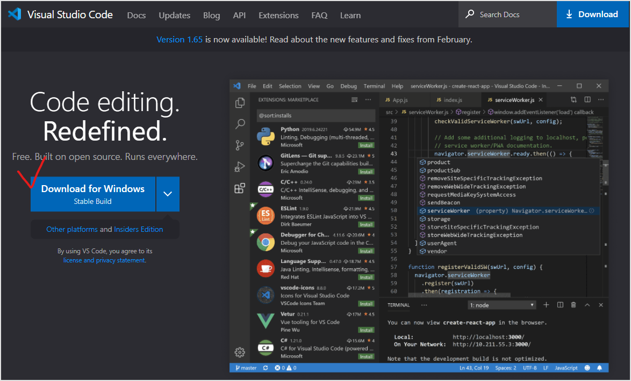
Task: Open the Docs navigation item
Action: pos(137,15)
